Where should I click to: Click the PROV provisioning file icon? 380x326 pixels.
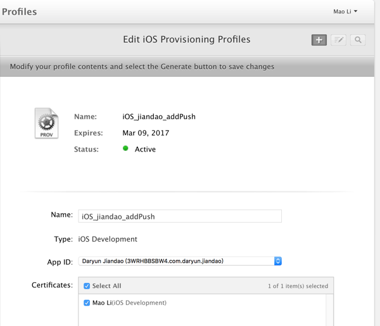click(46, 123)
